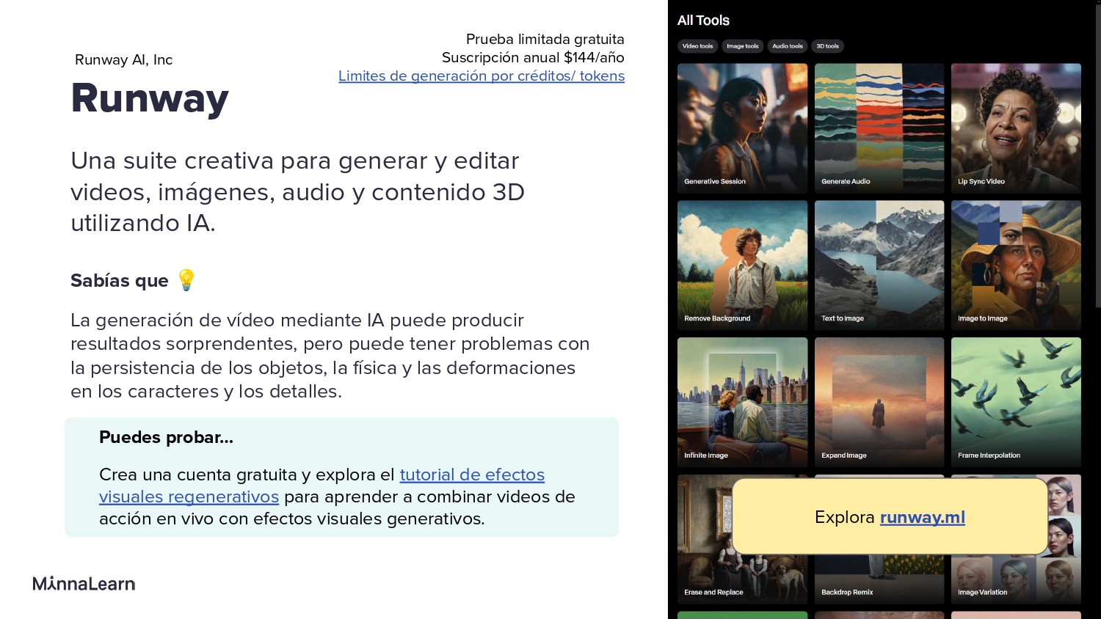Open the Limites de generación por créditos/tokens link
This screenshot has width=1101, height=619.
[x=482, y=76]
